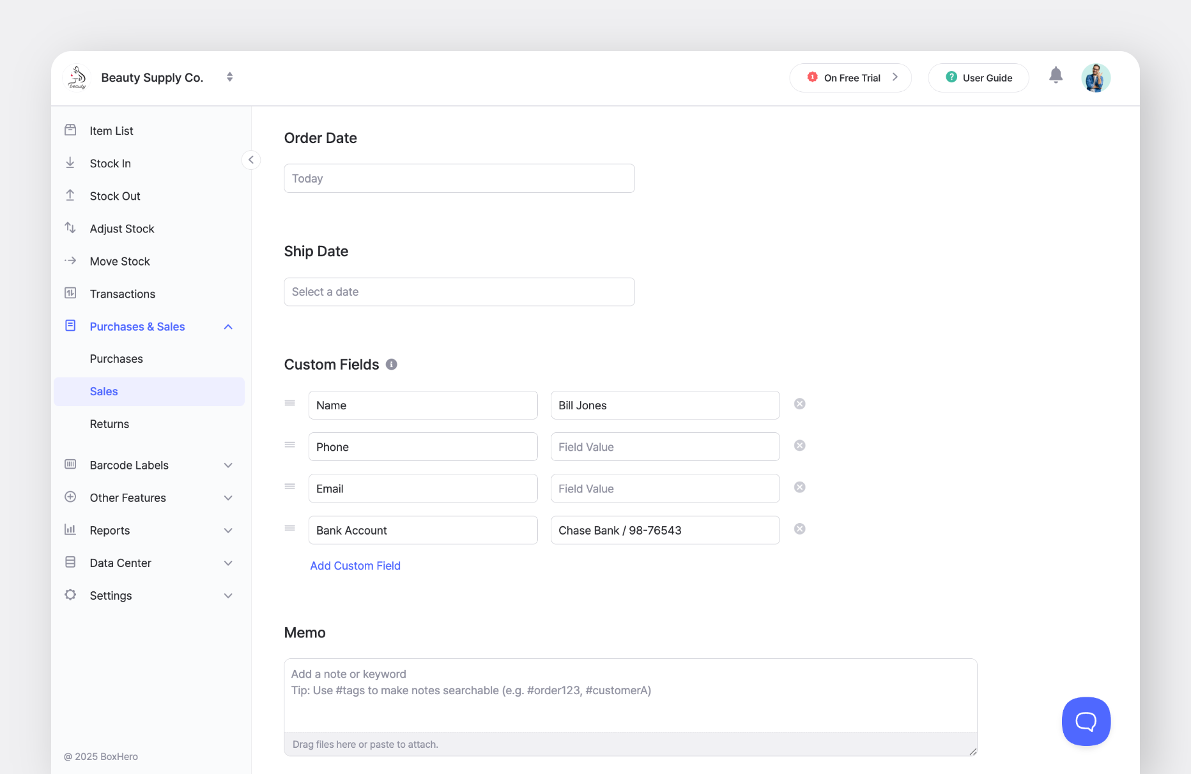Viewport: 1191px width, 774px height.
Task: Go to the Purchases page
Action: 116,359
